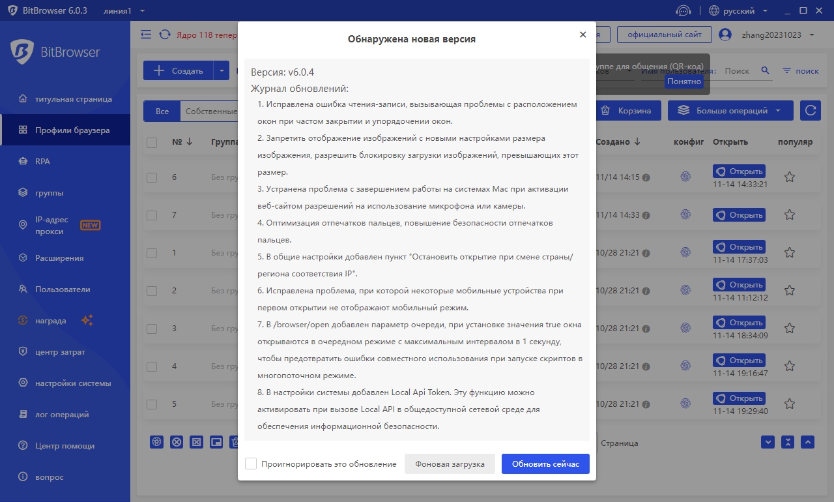Viewport: 834px width, 502px height.
Task: Expand the Больше операций dropdown
Action: [x=730, y=111]
